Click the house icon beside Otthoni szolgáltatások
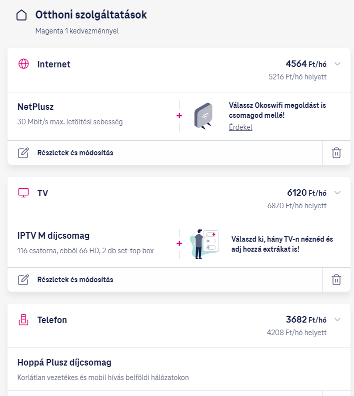354x396 pixels. pos(21,15)
